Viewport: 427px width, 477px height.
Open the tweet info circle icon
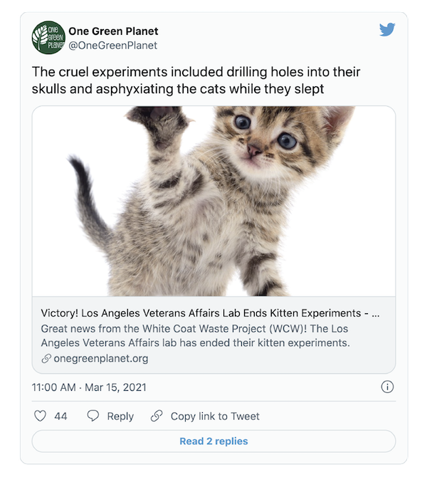click(x=387, y=387)
